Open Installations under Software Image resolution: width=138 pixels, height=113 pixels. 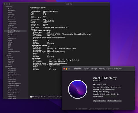tap(12, 82)
